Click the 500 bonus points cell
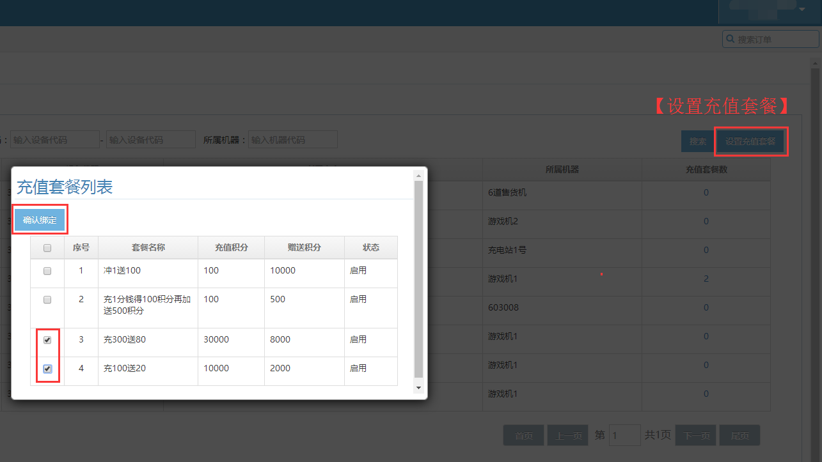Image resolution: width=822 pixels, height=462 pixels. click(x=304, y=307)
